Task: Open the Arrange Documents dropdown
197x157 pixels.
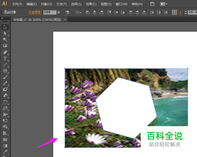Action: [x=164, y=4]
